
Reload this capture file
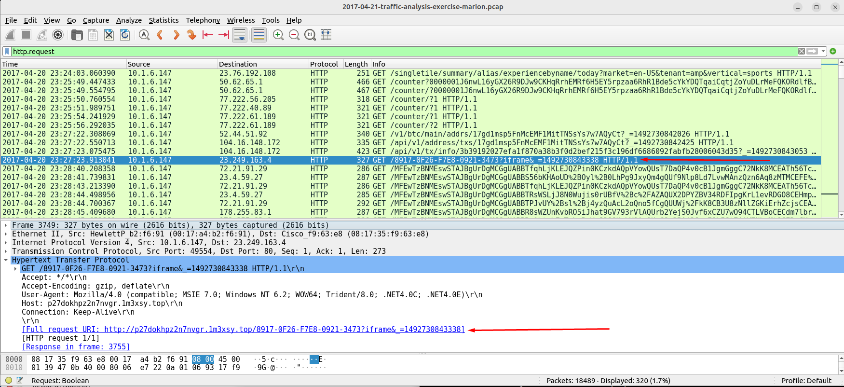click(125, 35)
